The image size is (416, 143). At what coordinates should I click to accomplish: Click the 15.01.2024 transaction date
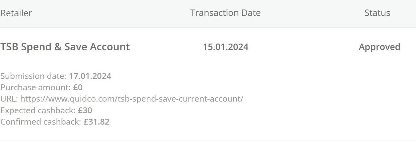coord(225,47)
